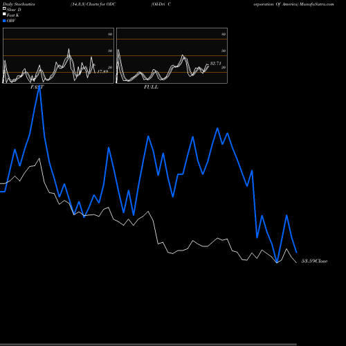Click the 'MunafaSutra.com' text
The image size is (346, 346).
pyautogui.click(x=317, y=4)
